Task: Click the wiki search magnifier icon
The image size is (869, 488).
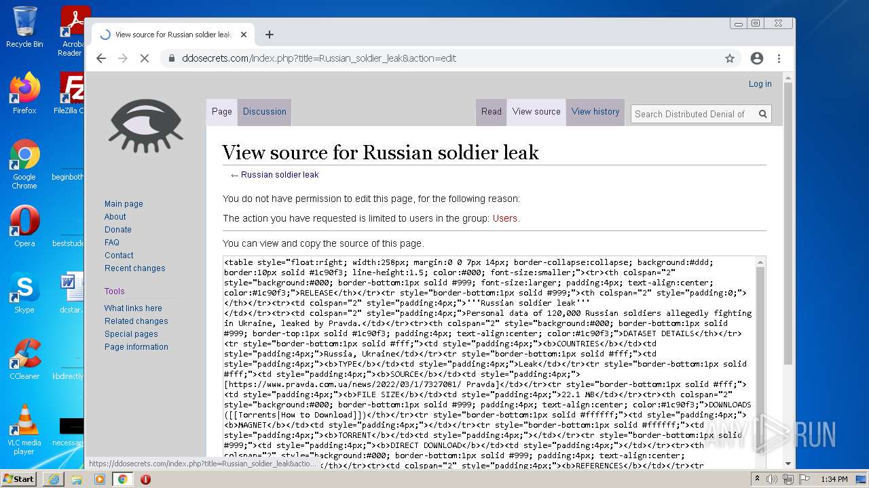Action: 762,114
